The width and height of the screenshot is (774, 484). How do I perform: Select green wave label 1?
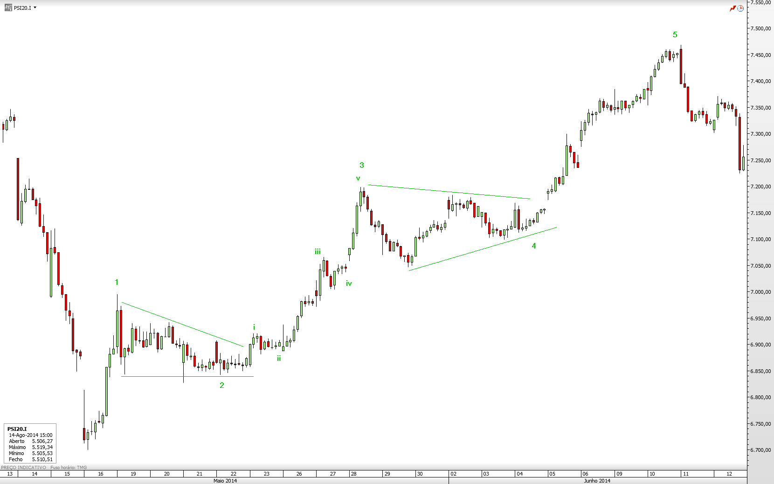pos(117,282)
